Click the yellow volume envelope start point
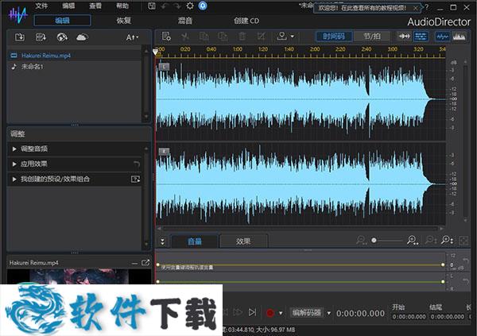 (x=157, y=265)
